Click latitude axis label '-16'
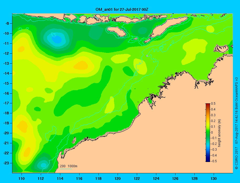Screen dimensions: 240x183 click(x=6, y=93)
